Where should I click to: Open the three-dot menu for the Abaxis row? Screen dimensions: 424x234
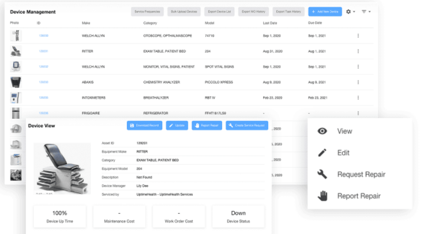[x=358, y=82]
